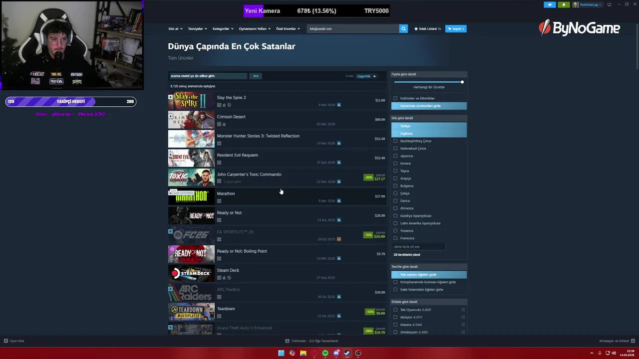Click wishlist marker on Slay the Spire 2

pyautogui.click(x=170, y=97)
